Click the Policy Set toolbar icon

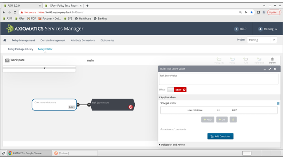[219, 60]
